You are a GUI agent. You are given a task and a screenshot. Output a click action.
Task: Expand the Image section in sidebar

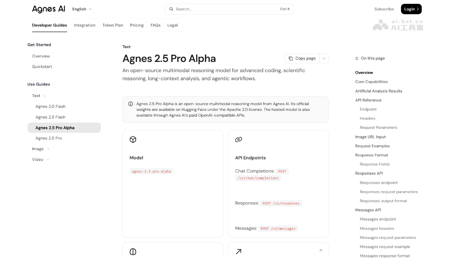(x=48, y=149)
